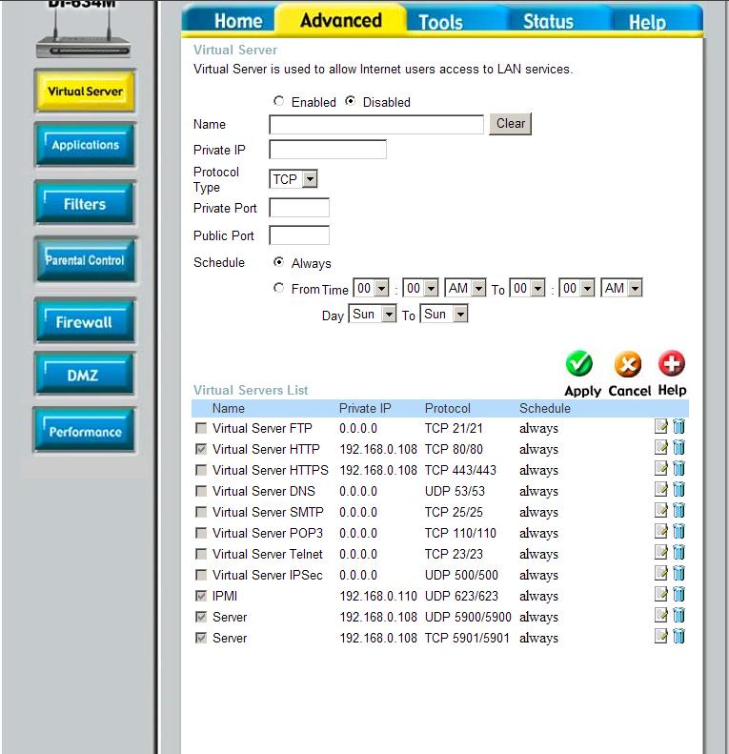Screen dimensions: 729x754
Task: Select the From schedule radio button
Action: pyautogui.click(x=279, y=288)
